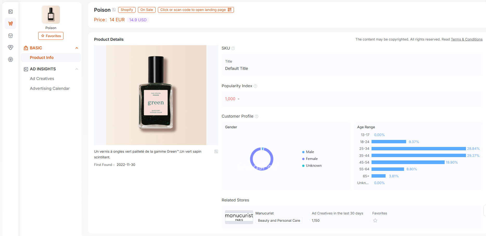
Task: Click the 65+ age range bar
Action: click(379, 176)
